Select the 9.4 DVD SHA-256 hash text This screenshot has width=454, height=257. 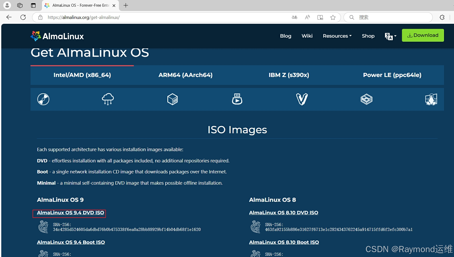point(127,230)
